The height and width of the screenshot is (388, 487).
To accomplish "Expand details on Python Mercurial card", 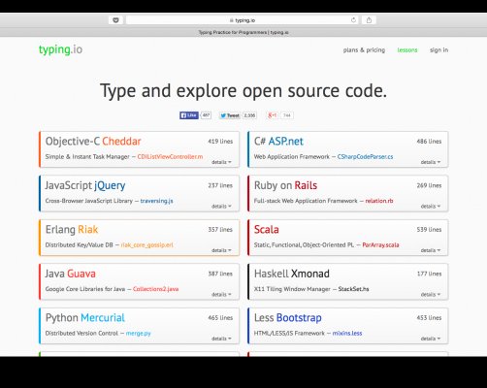I will click(x=221, y=339).
